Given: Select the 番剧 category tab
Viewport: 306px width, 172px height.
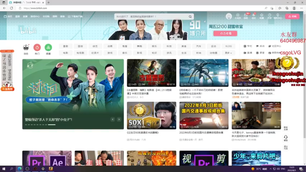Looking at the screenshot, I should coord(65,46).
